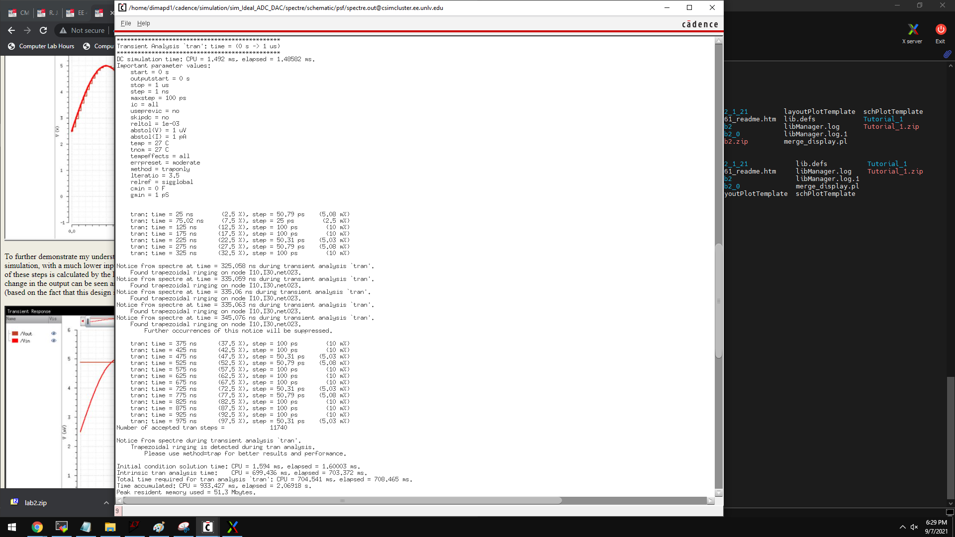This screenshot has height=537, width=955.
Task: Click the X server icon
Action: coord(912,30)
